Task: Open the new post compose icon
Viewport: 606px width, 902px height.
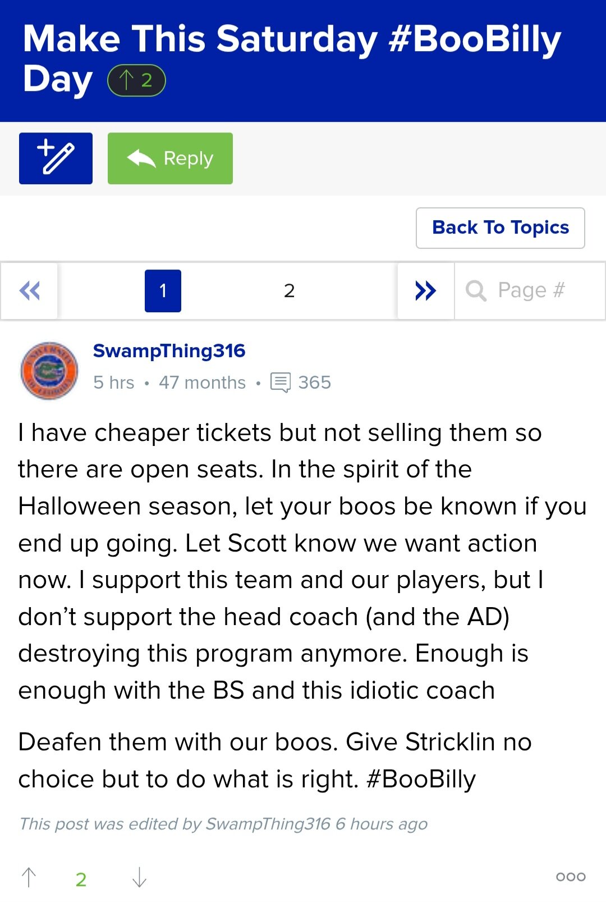Action: tap(56, 158)
